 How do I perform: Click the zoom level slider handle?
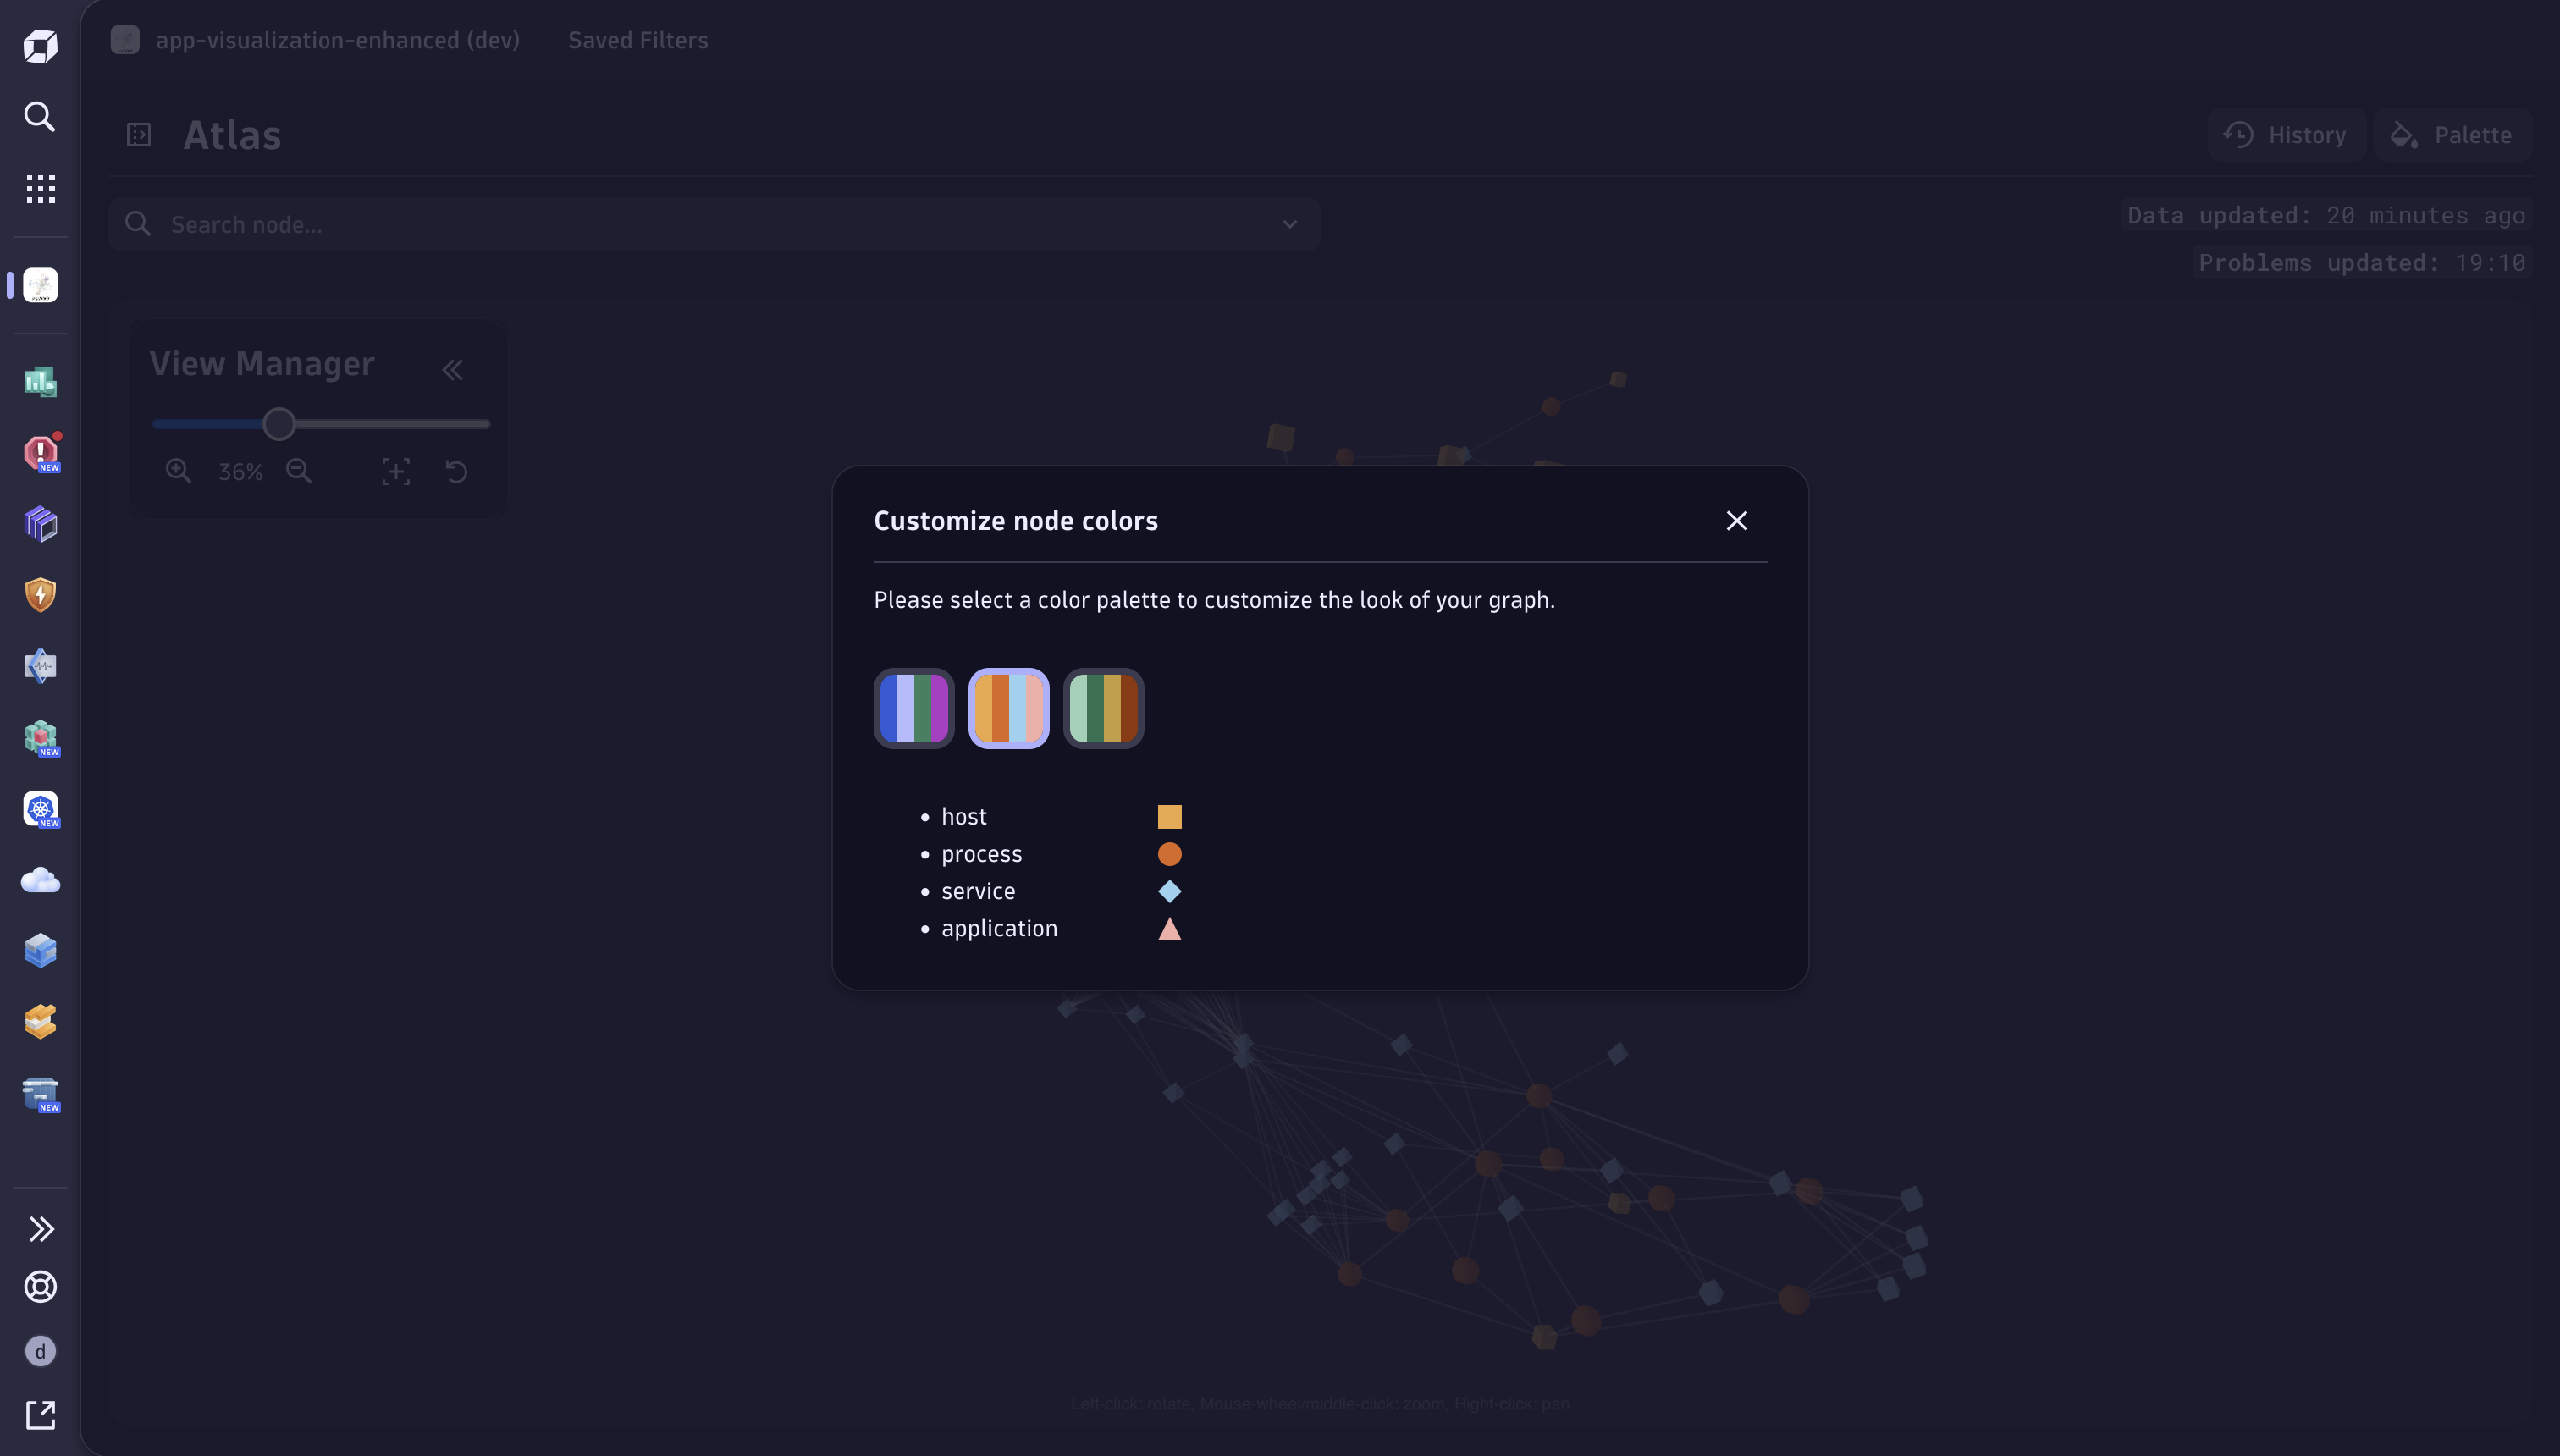click(x=279, y=424)
